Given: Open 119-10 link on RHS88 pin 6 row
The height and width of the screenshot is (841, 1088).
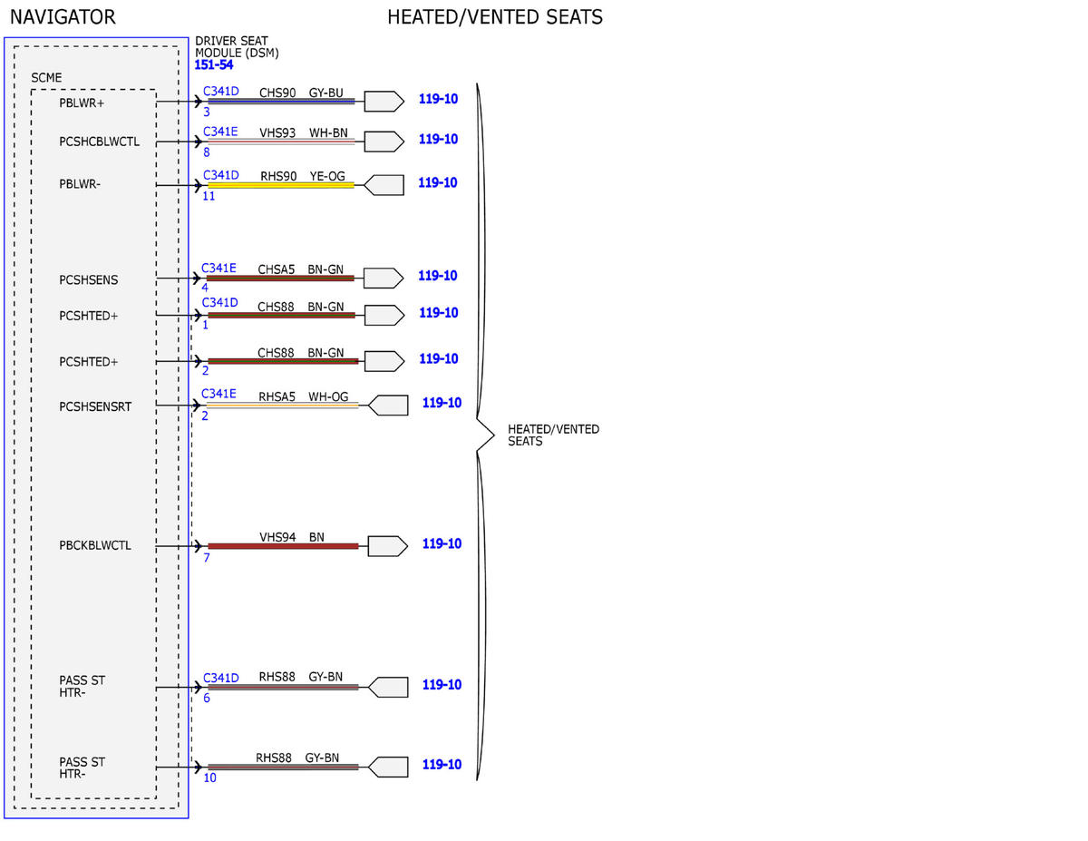Looking at the screenshot, I should [442, 685].
